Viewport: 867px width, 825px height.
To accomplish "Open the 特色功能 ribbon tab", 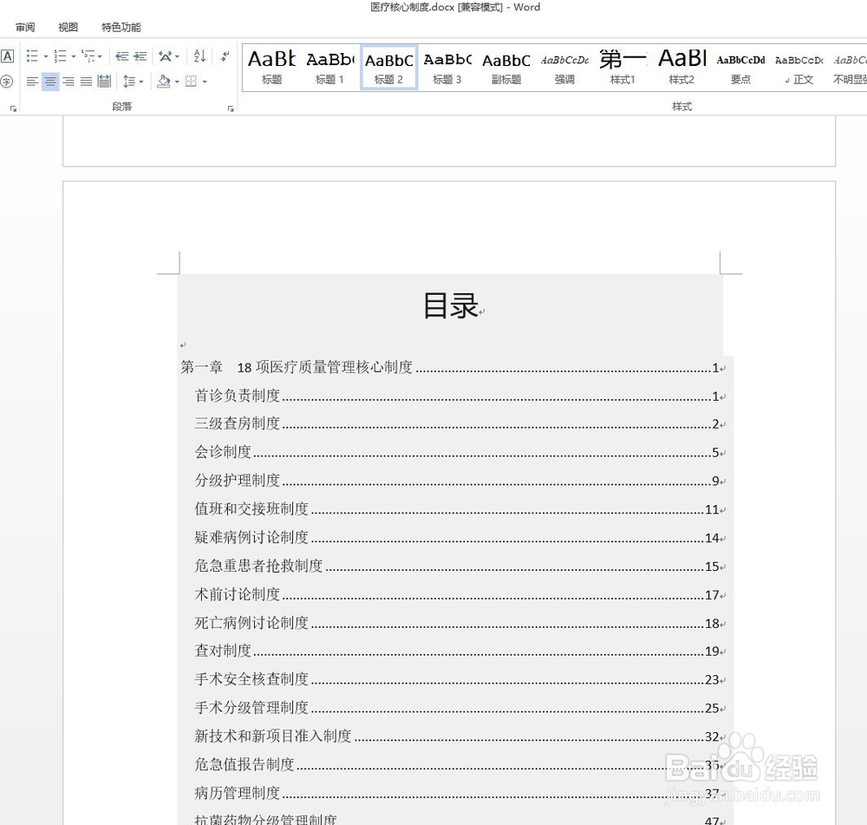I will coord(121,27).
